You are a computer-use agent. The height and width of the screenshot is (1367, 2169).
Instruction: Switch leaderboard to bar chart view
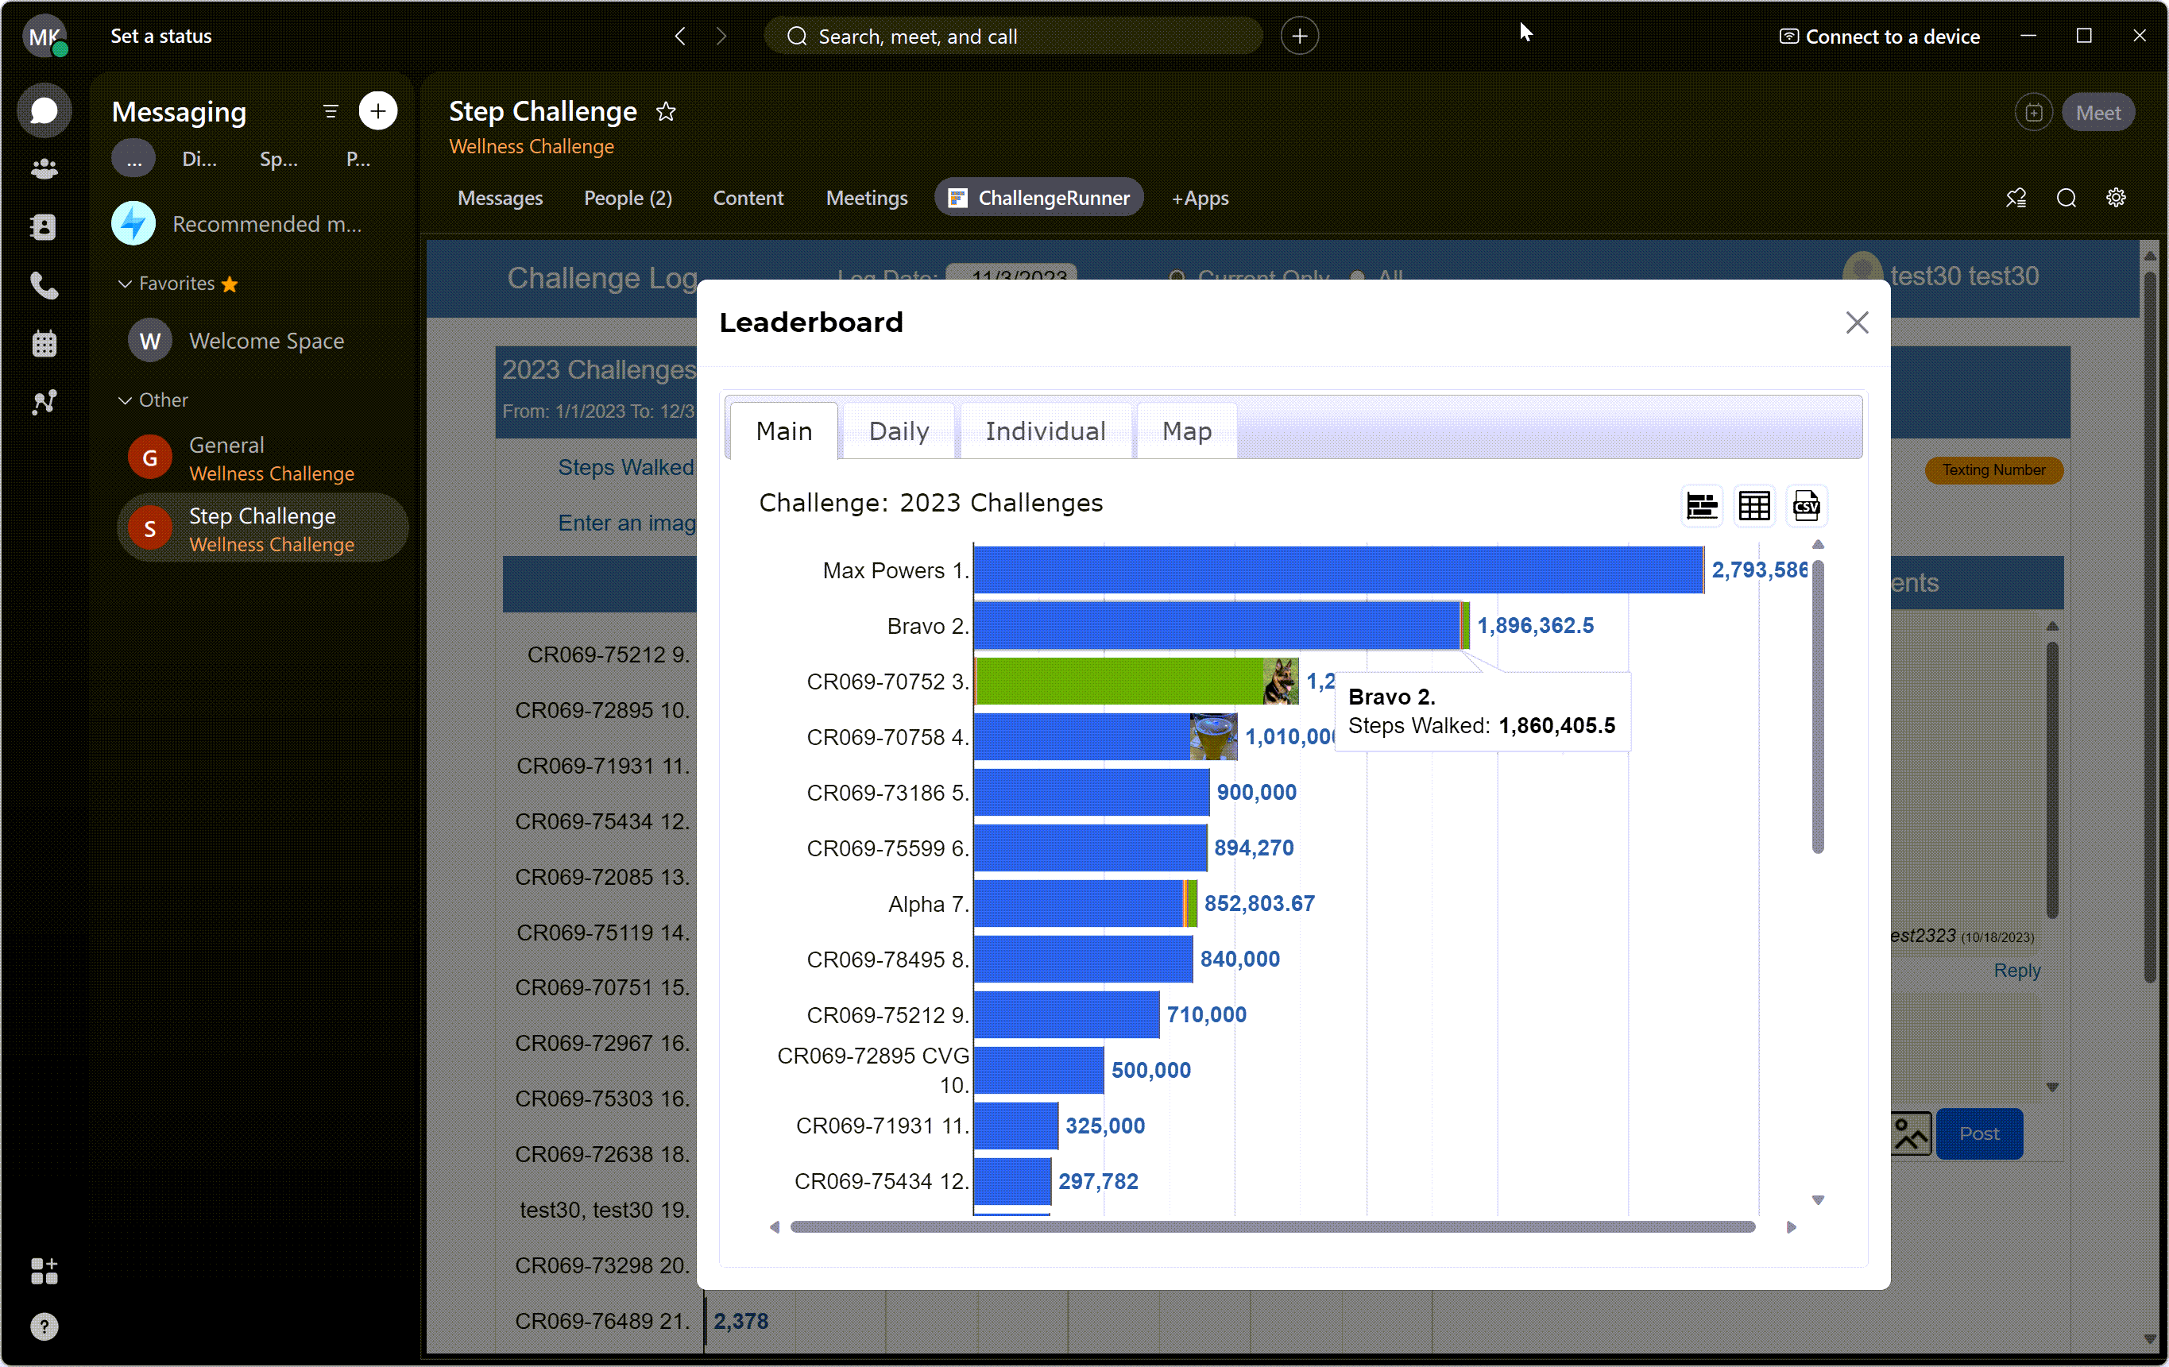pos(1702,506)
